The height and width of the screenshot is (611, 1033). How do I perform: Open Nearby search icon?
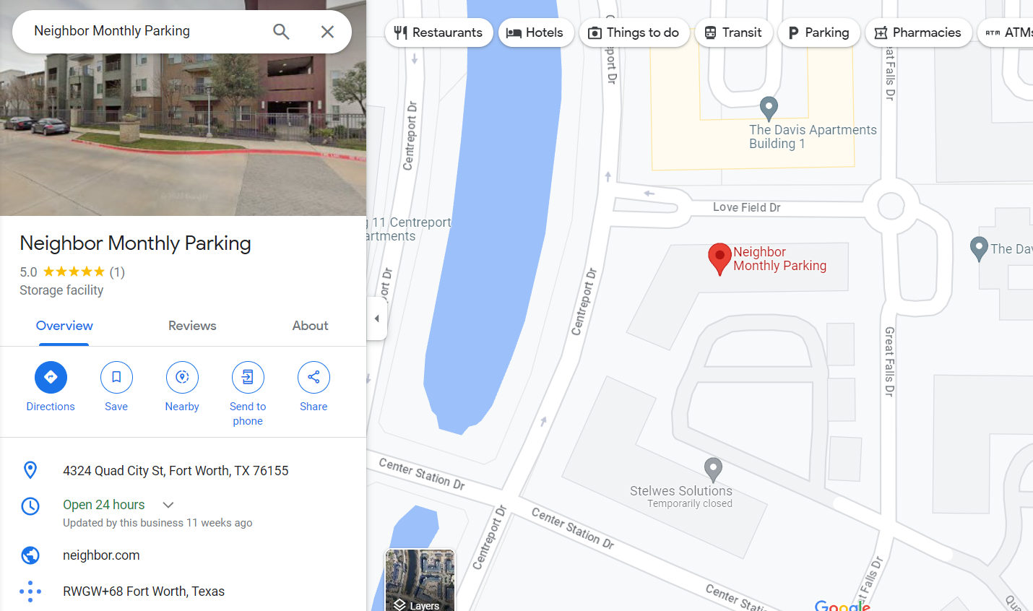182,377
